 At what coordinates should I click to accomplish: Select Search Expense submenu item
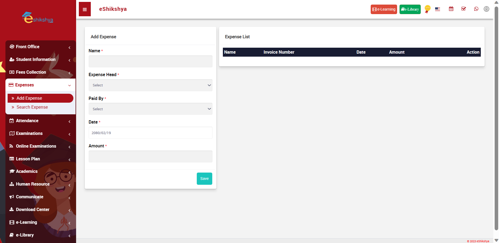[32, 107]
